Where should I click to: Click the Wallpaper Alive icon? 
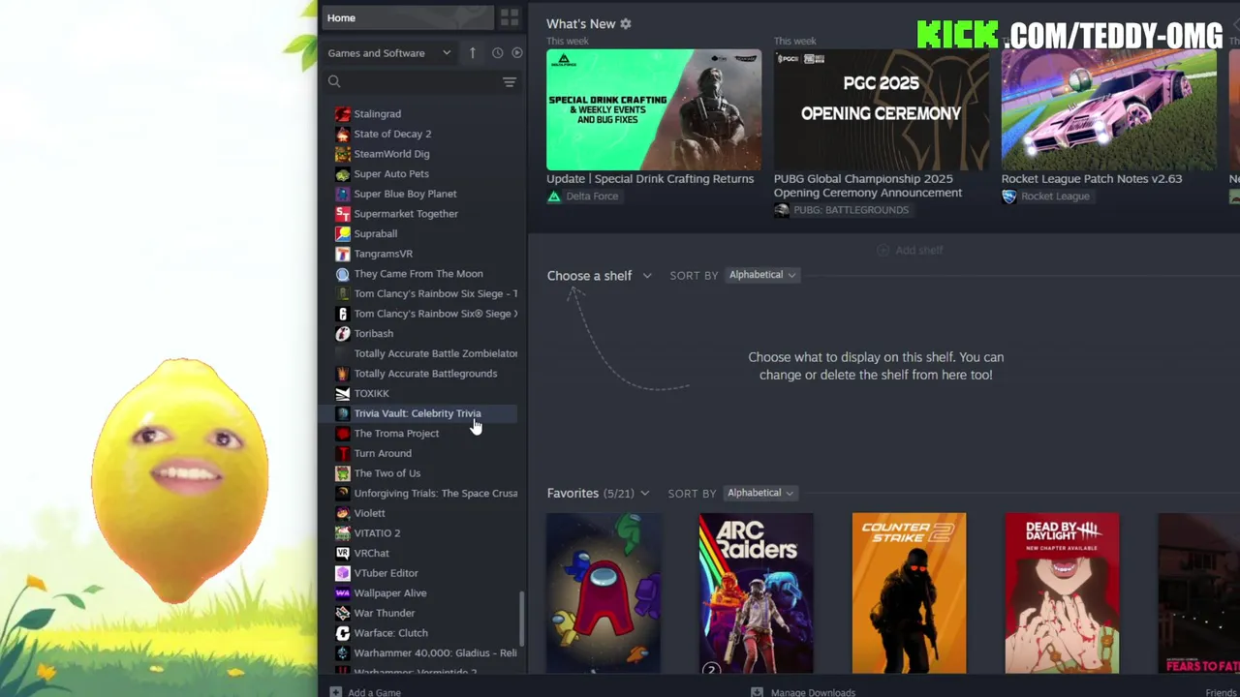pos(342,592)
